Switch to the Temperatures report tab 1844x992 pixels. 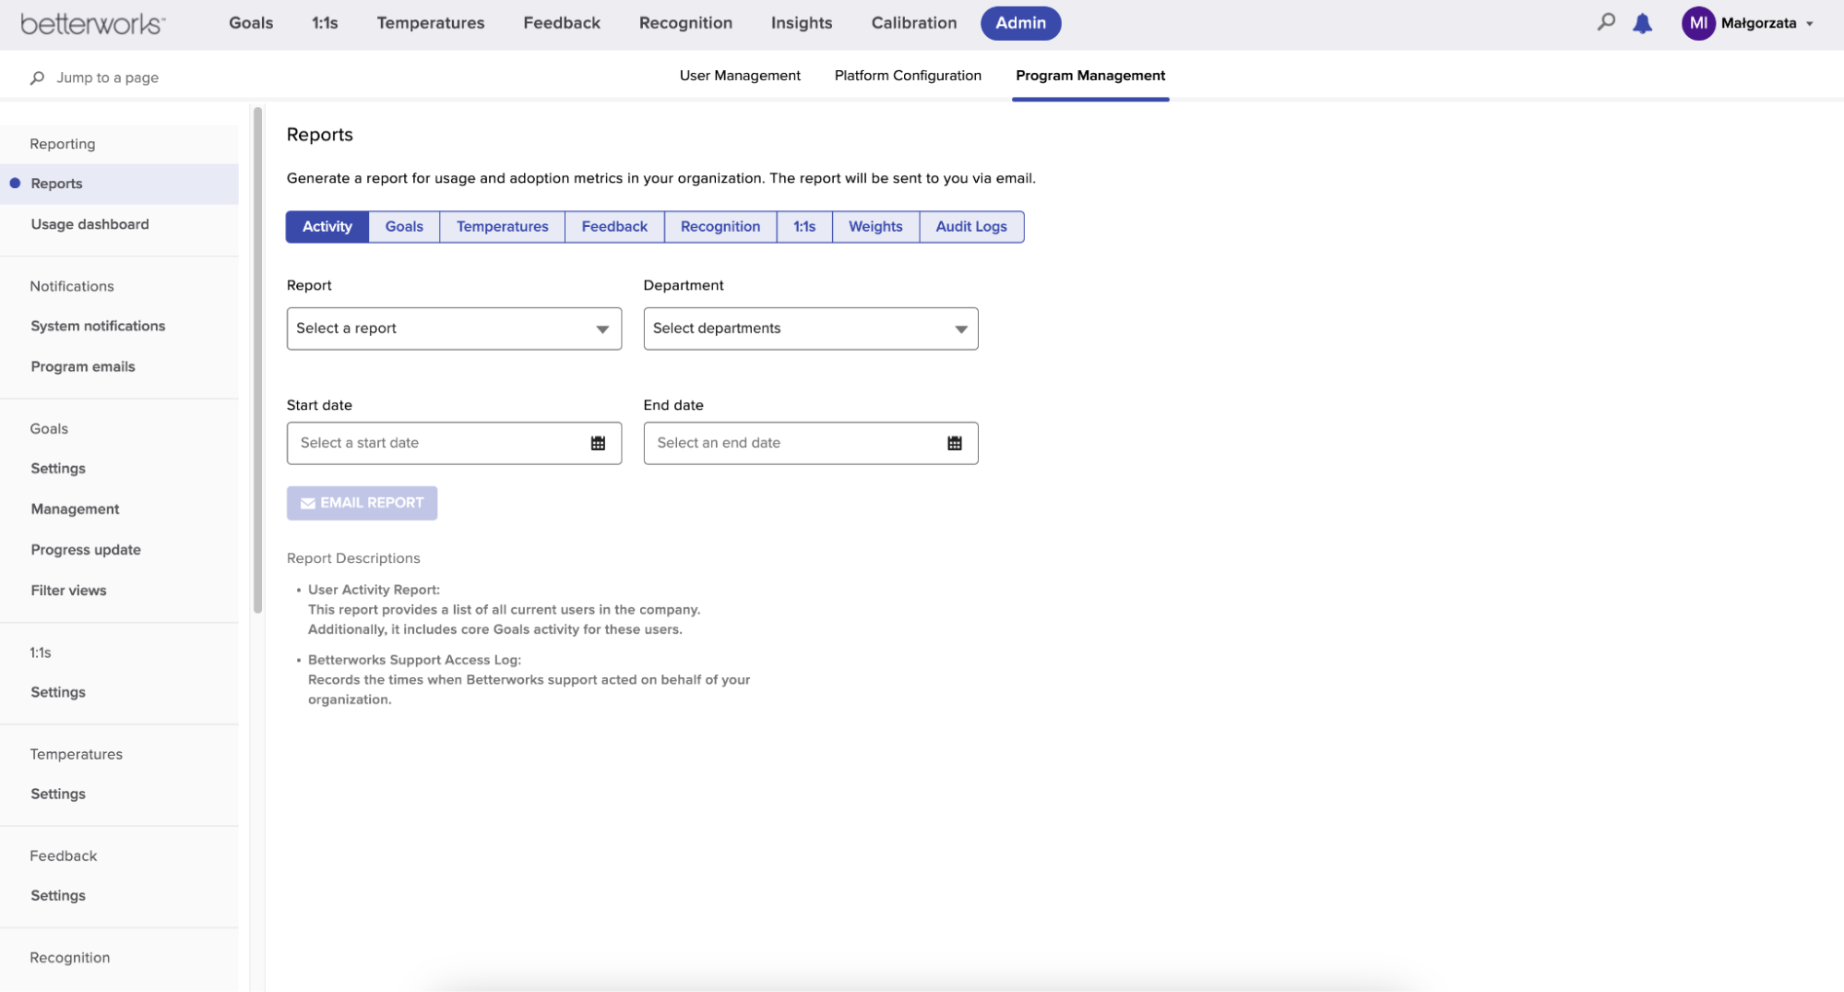[x=502, y=227]
